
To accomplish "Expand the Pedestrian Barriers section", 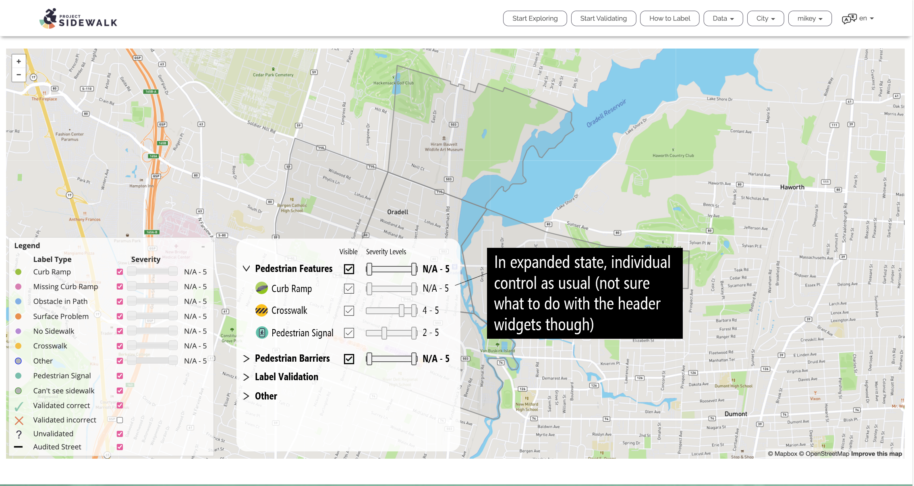I will point(247,358).
